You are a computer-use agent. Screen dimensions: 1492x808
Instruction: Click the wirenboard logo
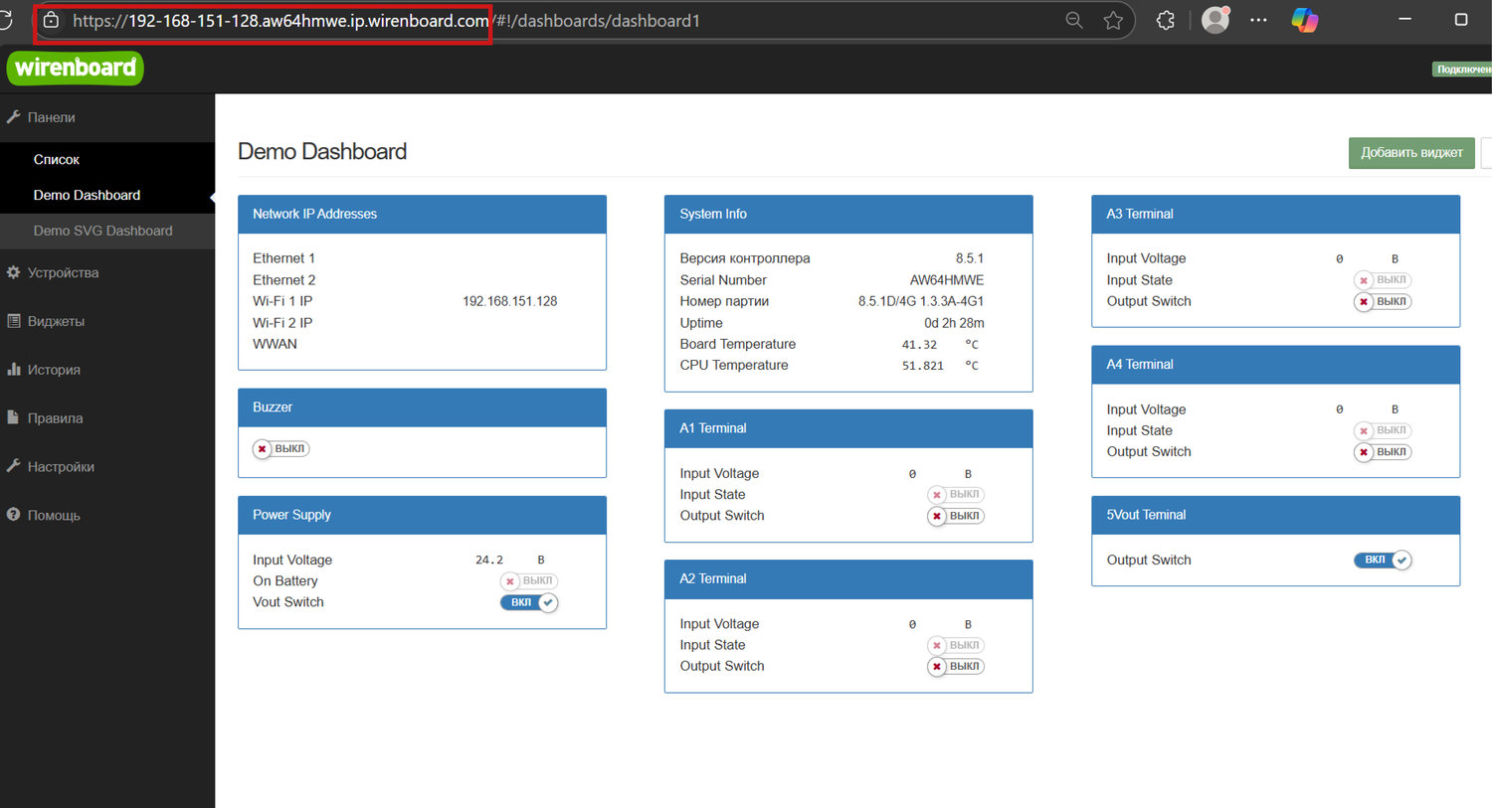76,68
